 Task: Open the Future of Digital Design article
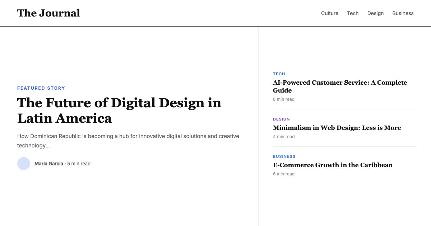coord(119,110)
